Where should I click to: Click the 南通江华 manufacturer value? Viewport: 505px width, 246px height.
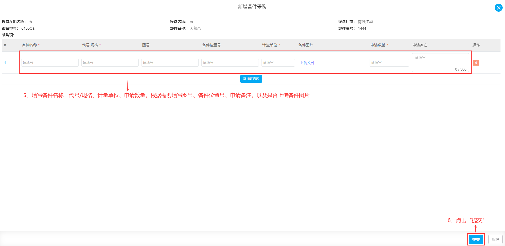click(x=365, y=22)
